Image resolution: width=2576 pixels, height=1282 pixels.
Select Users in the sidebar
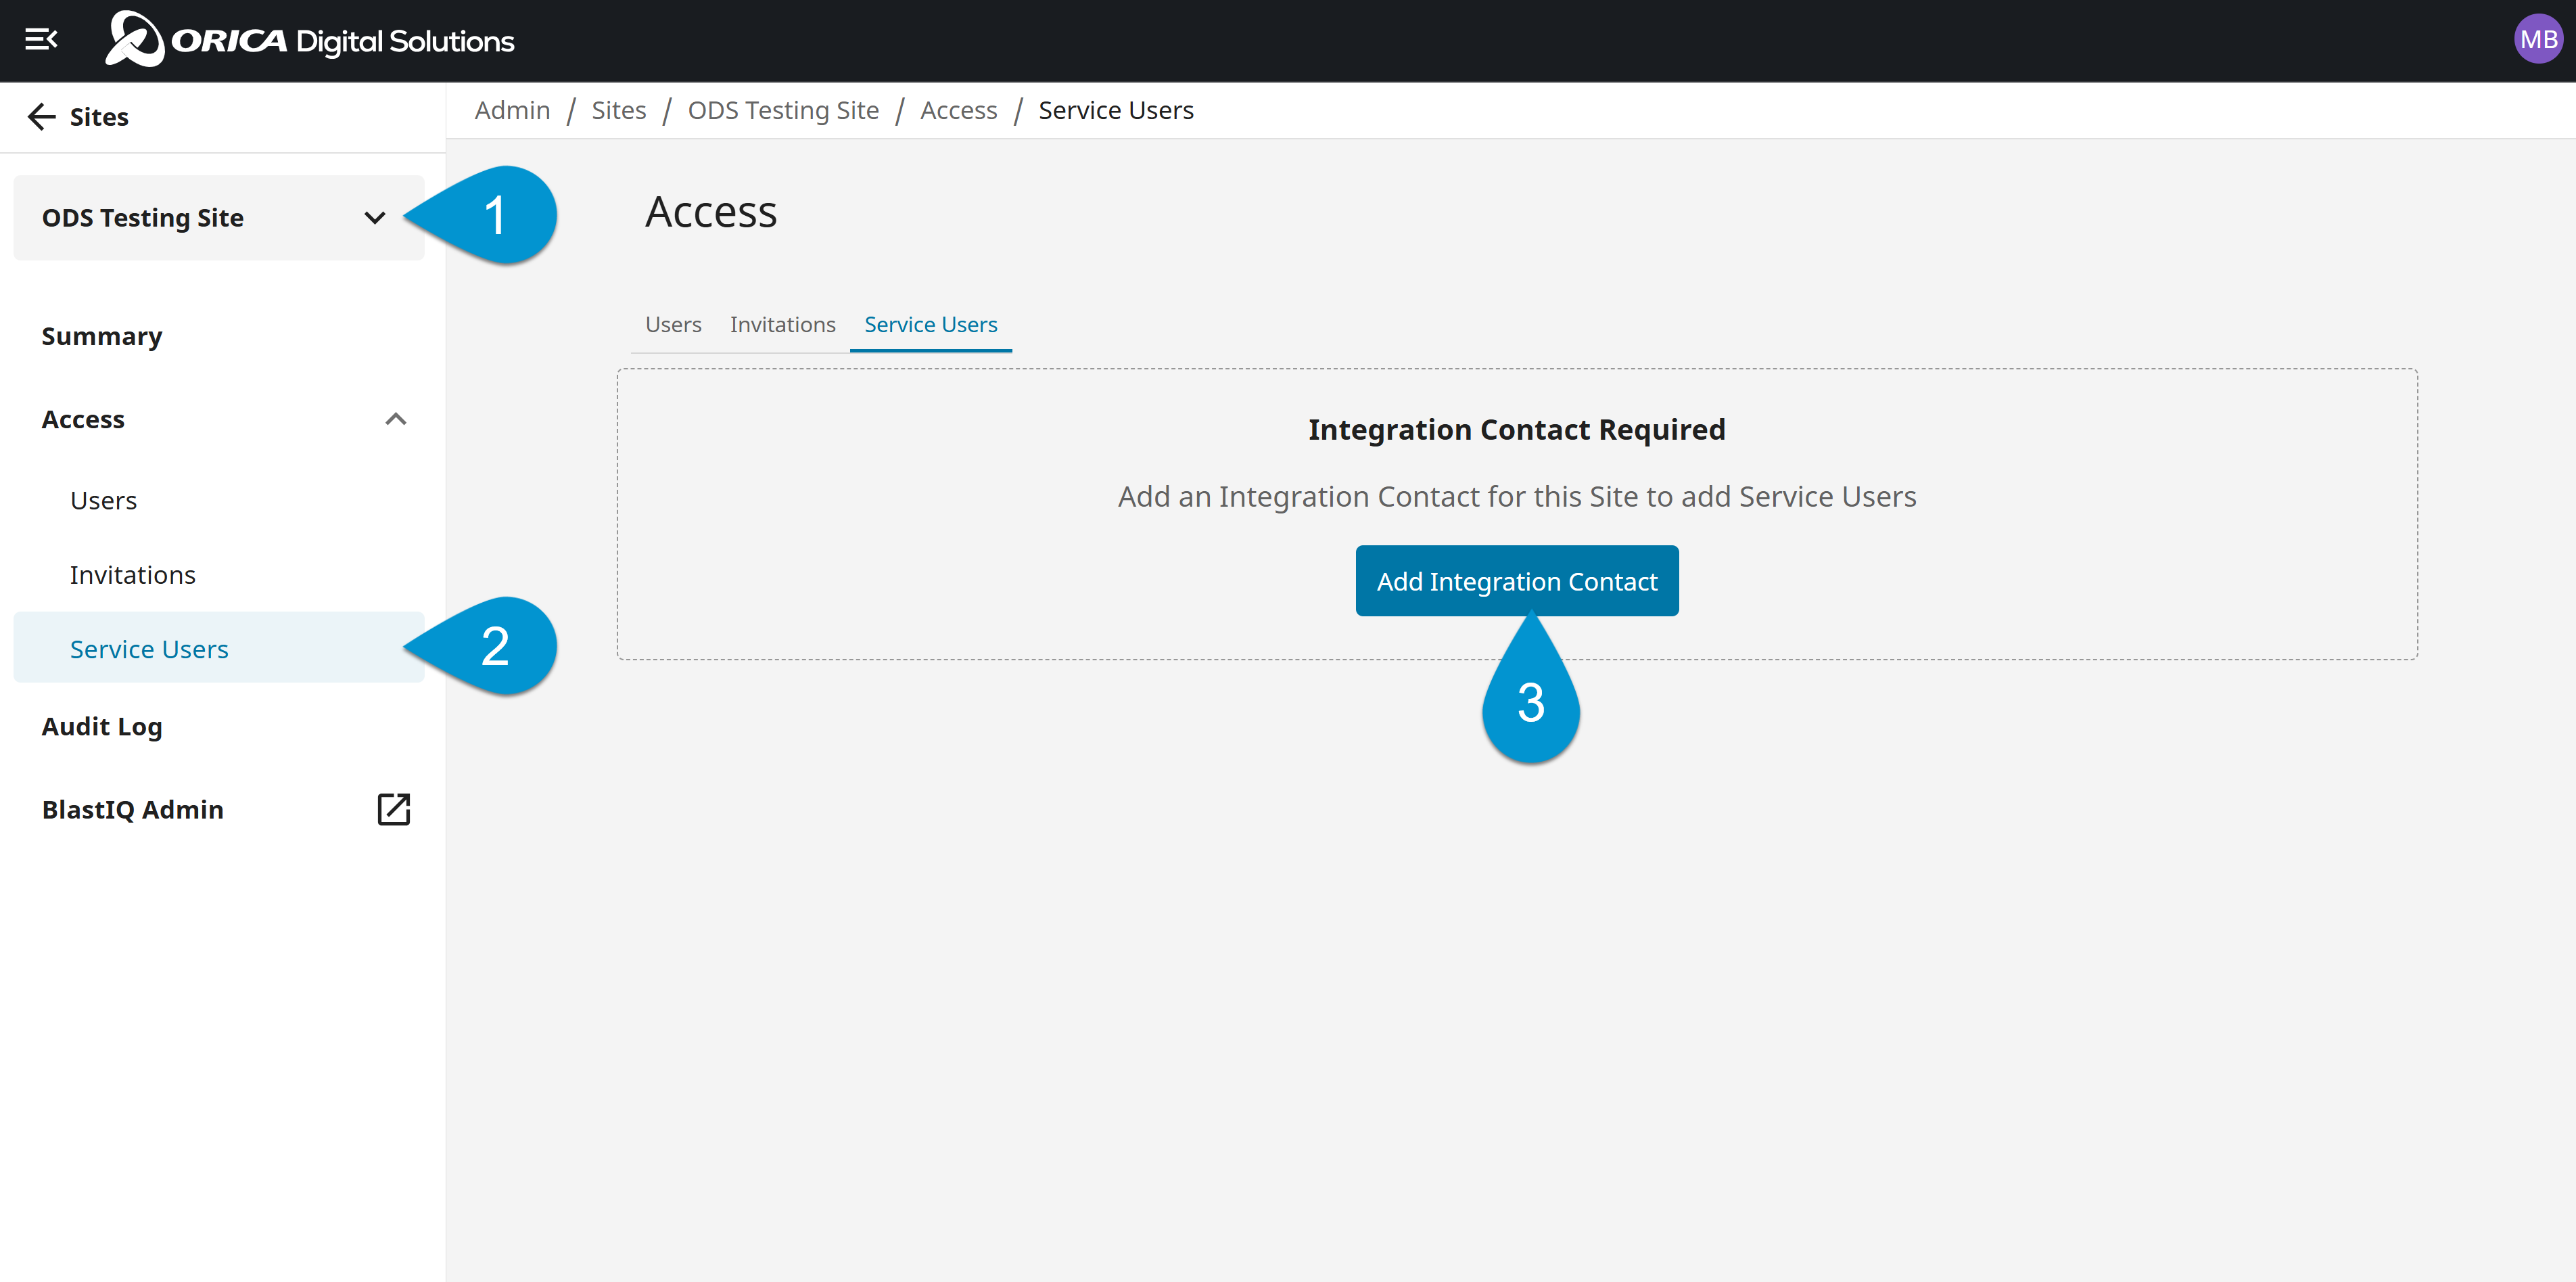pyautogui.click(x=104, y=500)
